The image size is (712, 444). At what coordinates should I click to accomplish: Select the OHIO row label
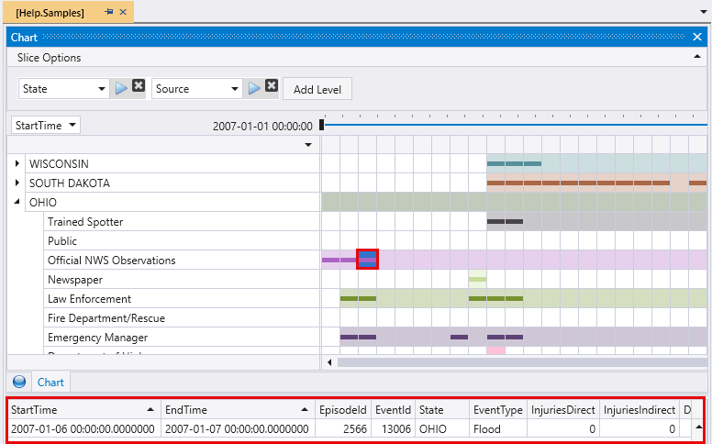pos(43,202)
